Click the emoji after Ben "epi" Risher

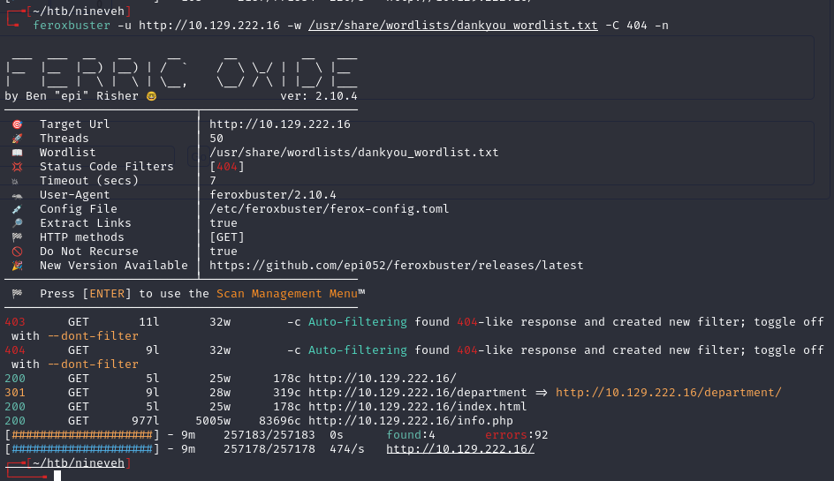click(151, 96)
